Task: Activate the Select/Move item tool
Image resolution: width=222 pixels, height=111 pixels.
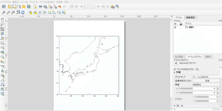Action: [2, 29]
